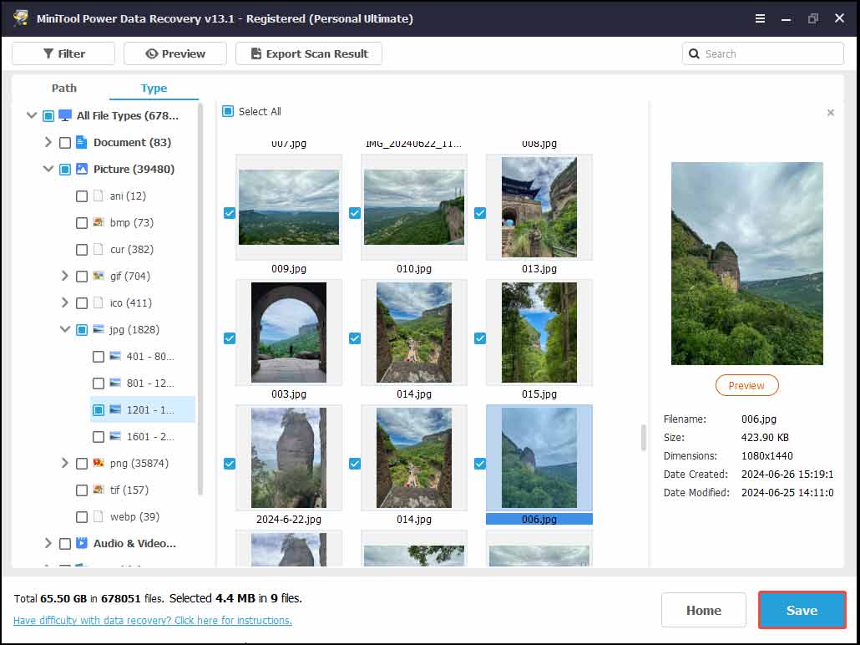
Task: Click the 006.jpg filename label
Action: (539, 520)
